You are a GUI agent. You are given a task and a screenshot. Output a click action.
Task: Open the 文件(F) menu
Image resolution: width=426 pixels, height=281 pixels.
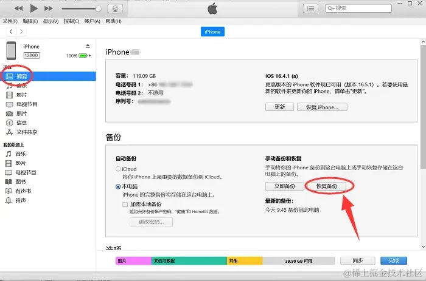pos(10,21)
